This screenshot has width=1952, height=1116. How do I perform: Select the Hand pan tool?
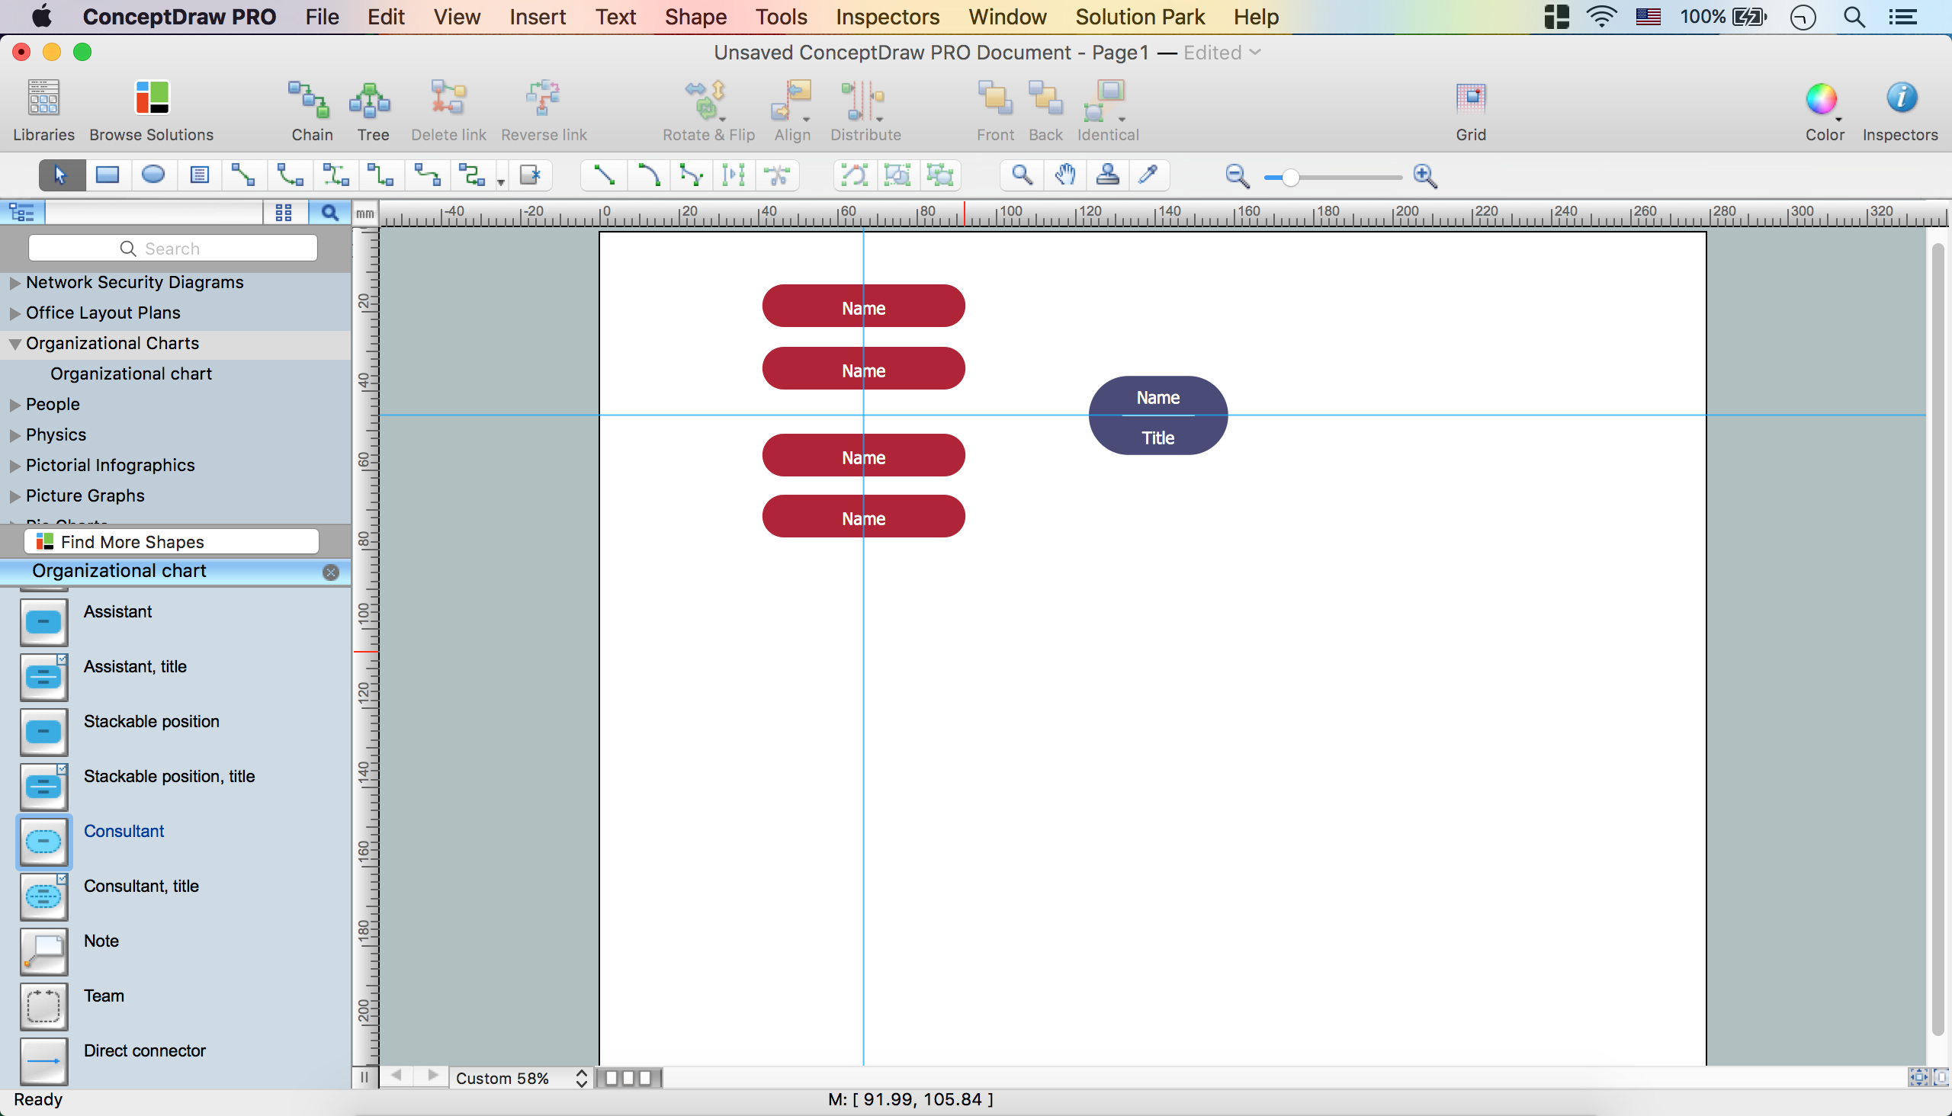(x=1064, y=175)
